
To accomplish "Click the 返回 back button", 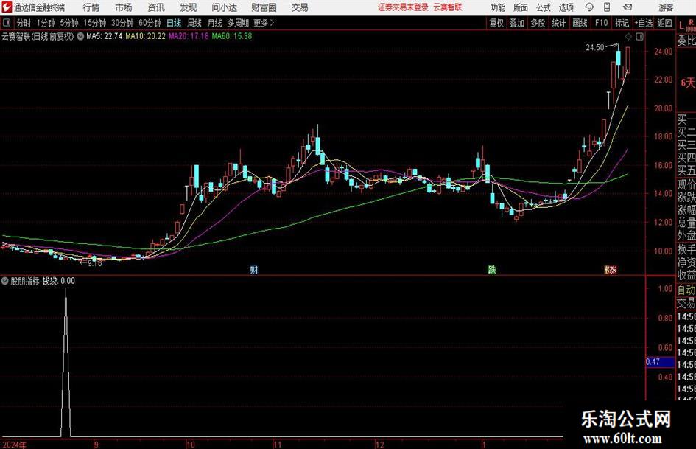I will coord(664,23).
